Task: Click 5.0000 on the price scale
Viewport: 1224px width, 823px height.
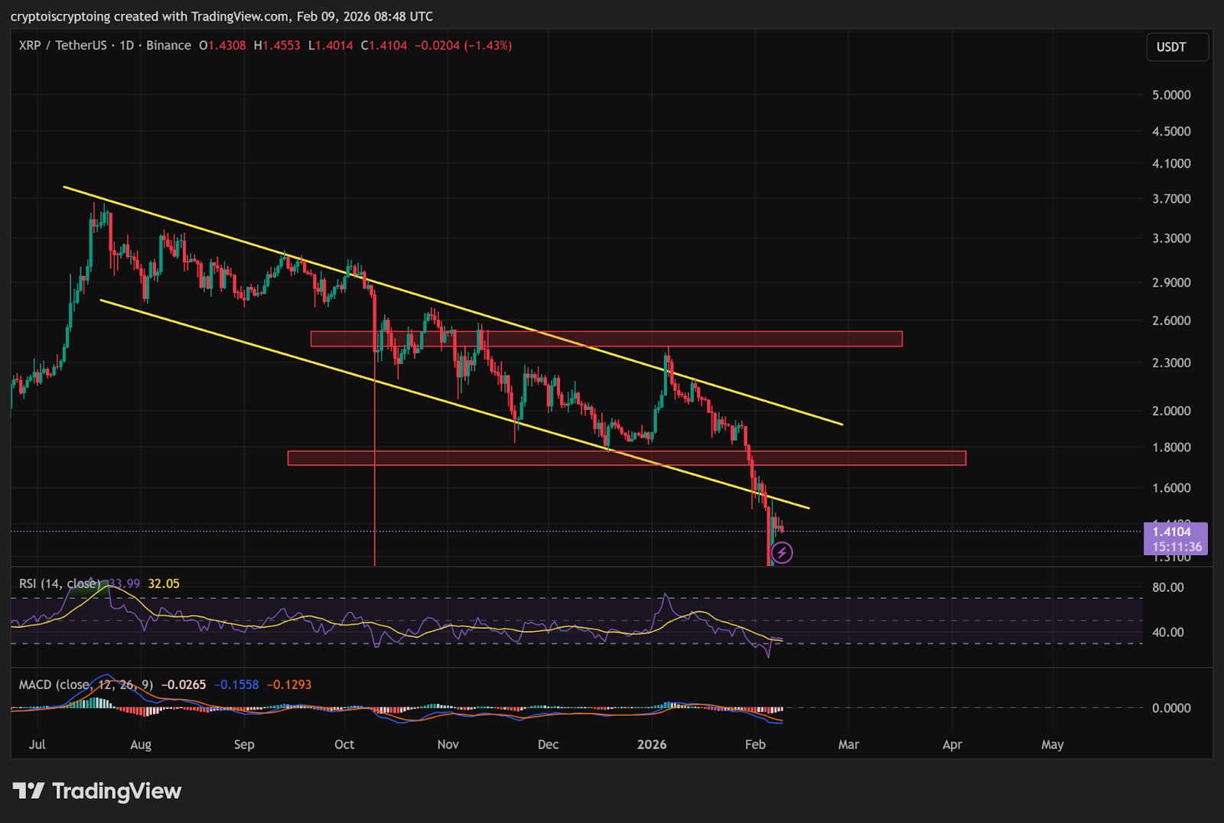Action: 1171,95
